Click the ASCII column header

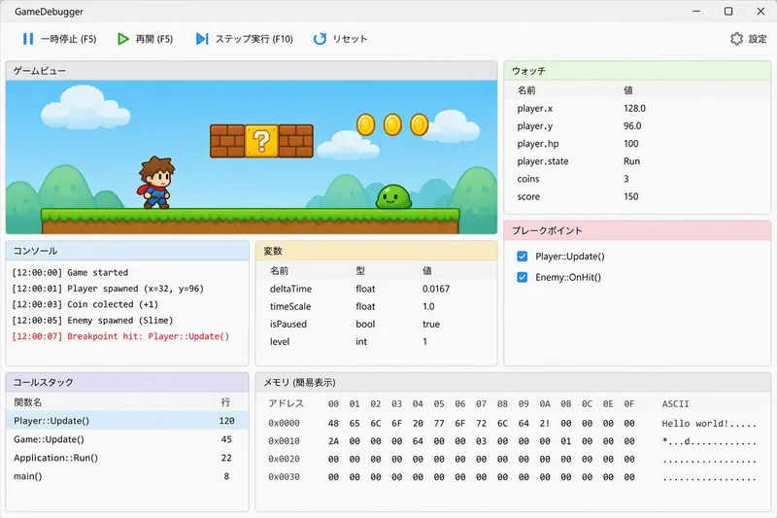675,404
